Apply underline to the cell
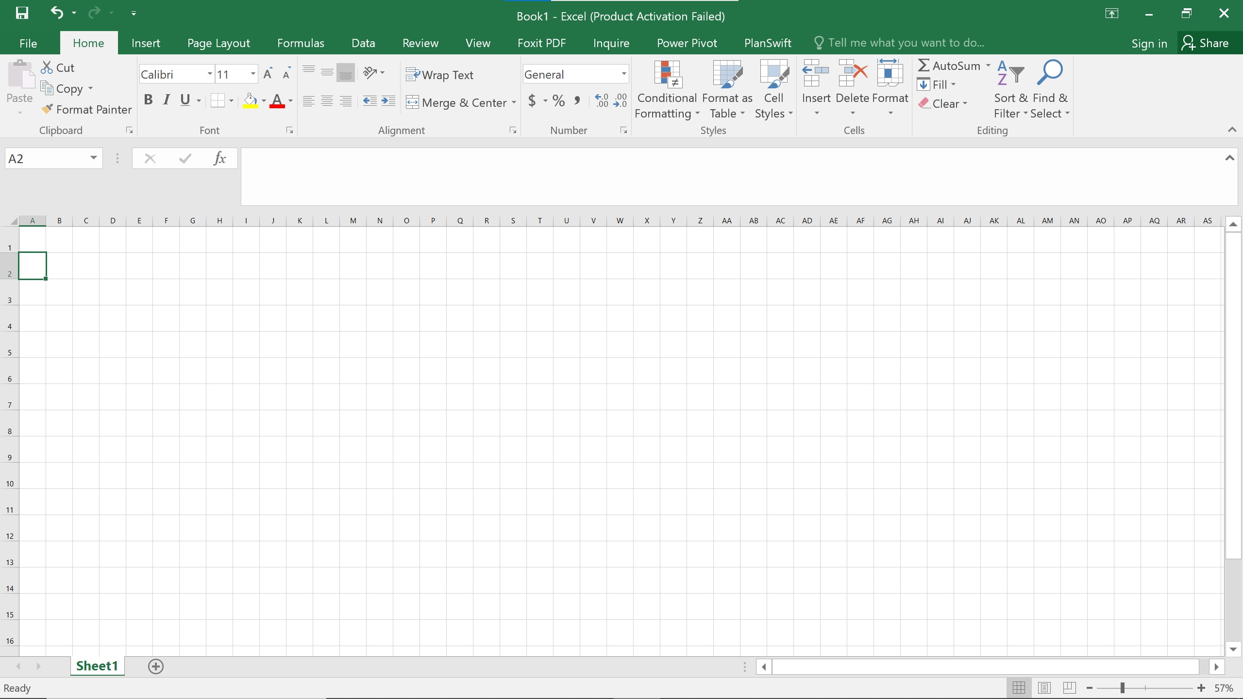 pyautogui.click(x=186, y=100)
